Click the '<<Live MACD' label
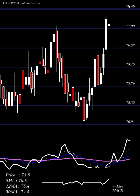140x196 pixels. [118, 189]
